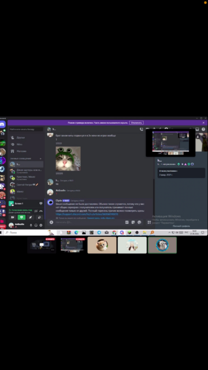Open the apps grid launcher beside message bar
This screenshot has height=370, width=208.
pyautogui.click(x=149, y=222)
